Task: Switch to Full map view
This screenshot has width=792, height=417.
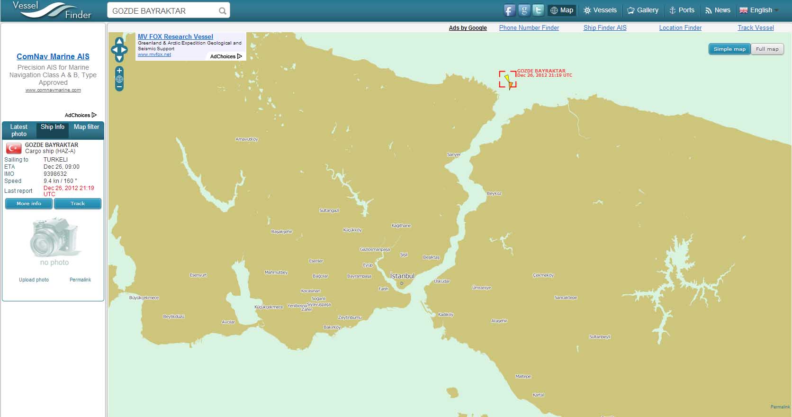Action: pos(767,49)
